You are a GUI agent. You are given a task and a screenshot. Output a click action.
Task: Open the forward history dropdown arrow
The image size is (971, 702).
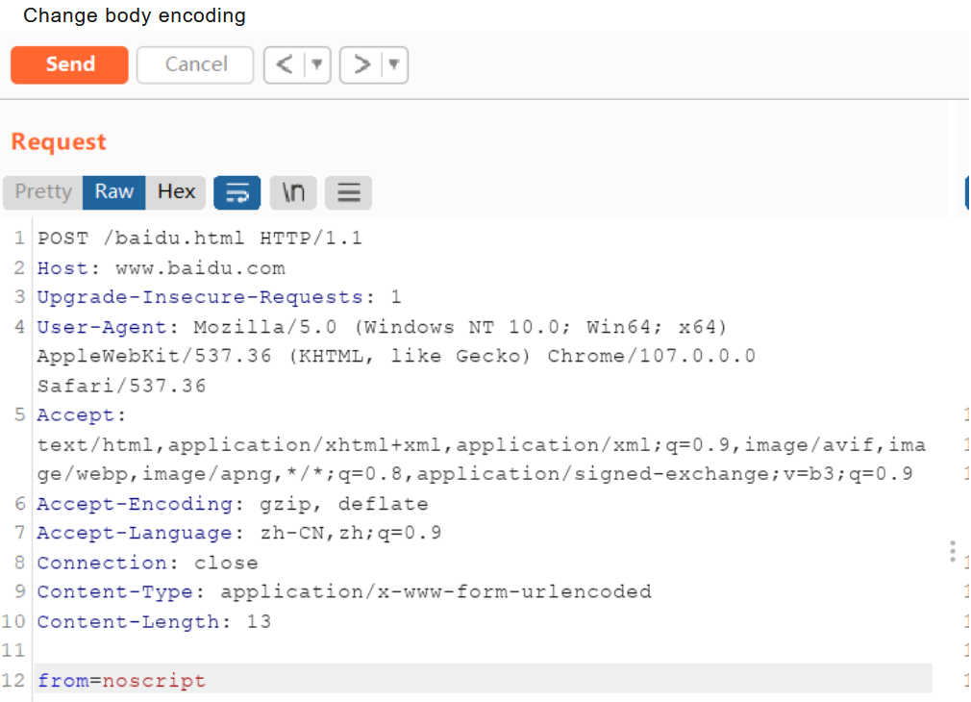pos(394,64)
